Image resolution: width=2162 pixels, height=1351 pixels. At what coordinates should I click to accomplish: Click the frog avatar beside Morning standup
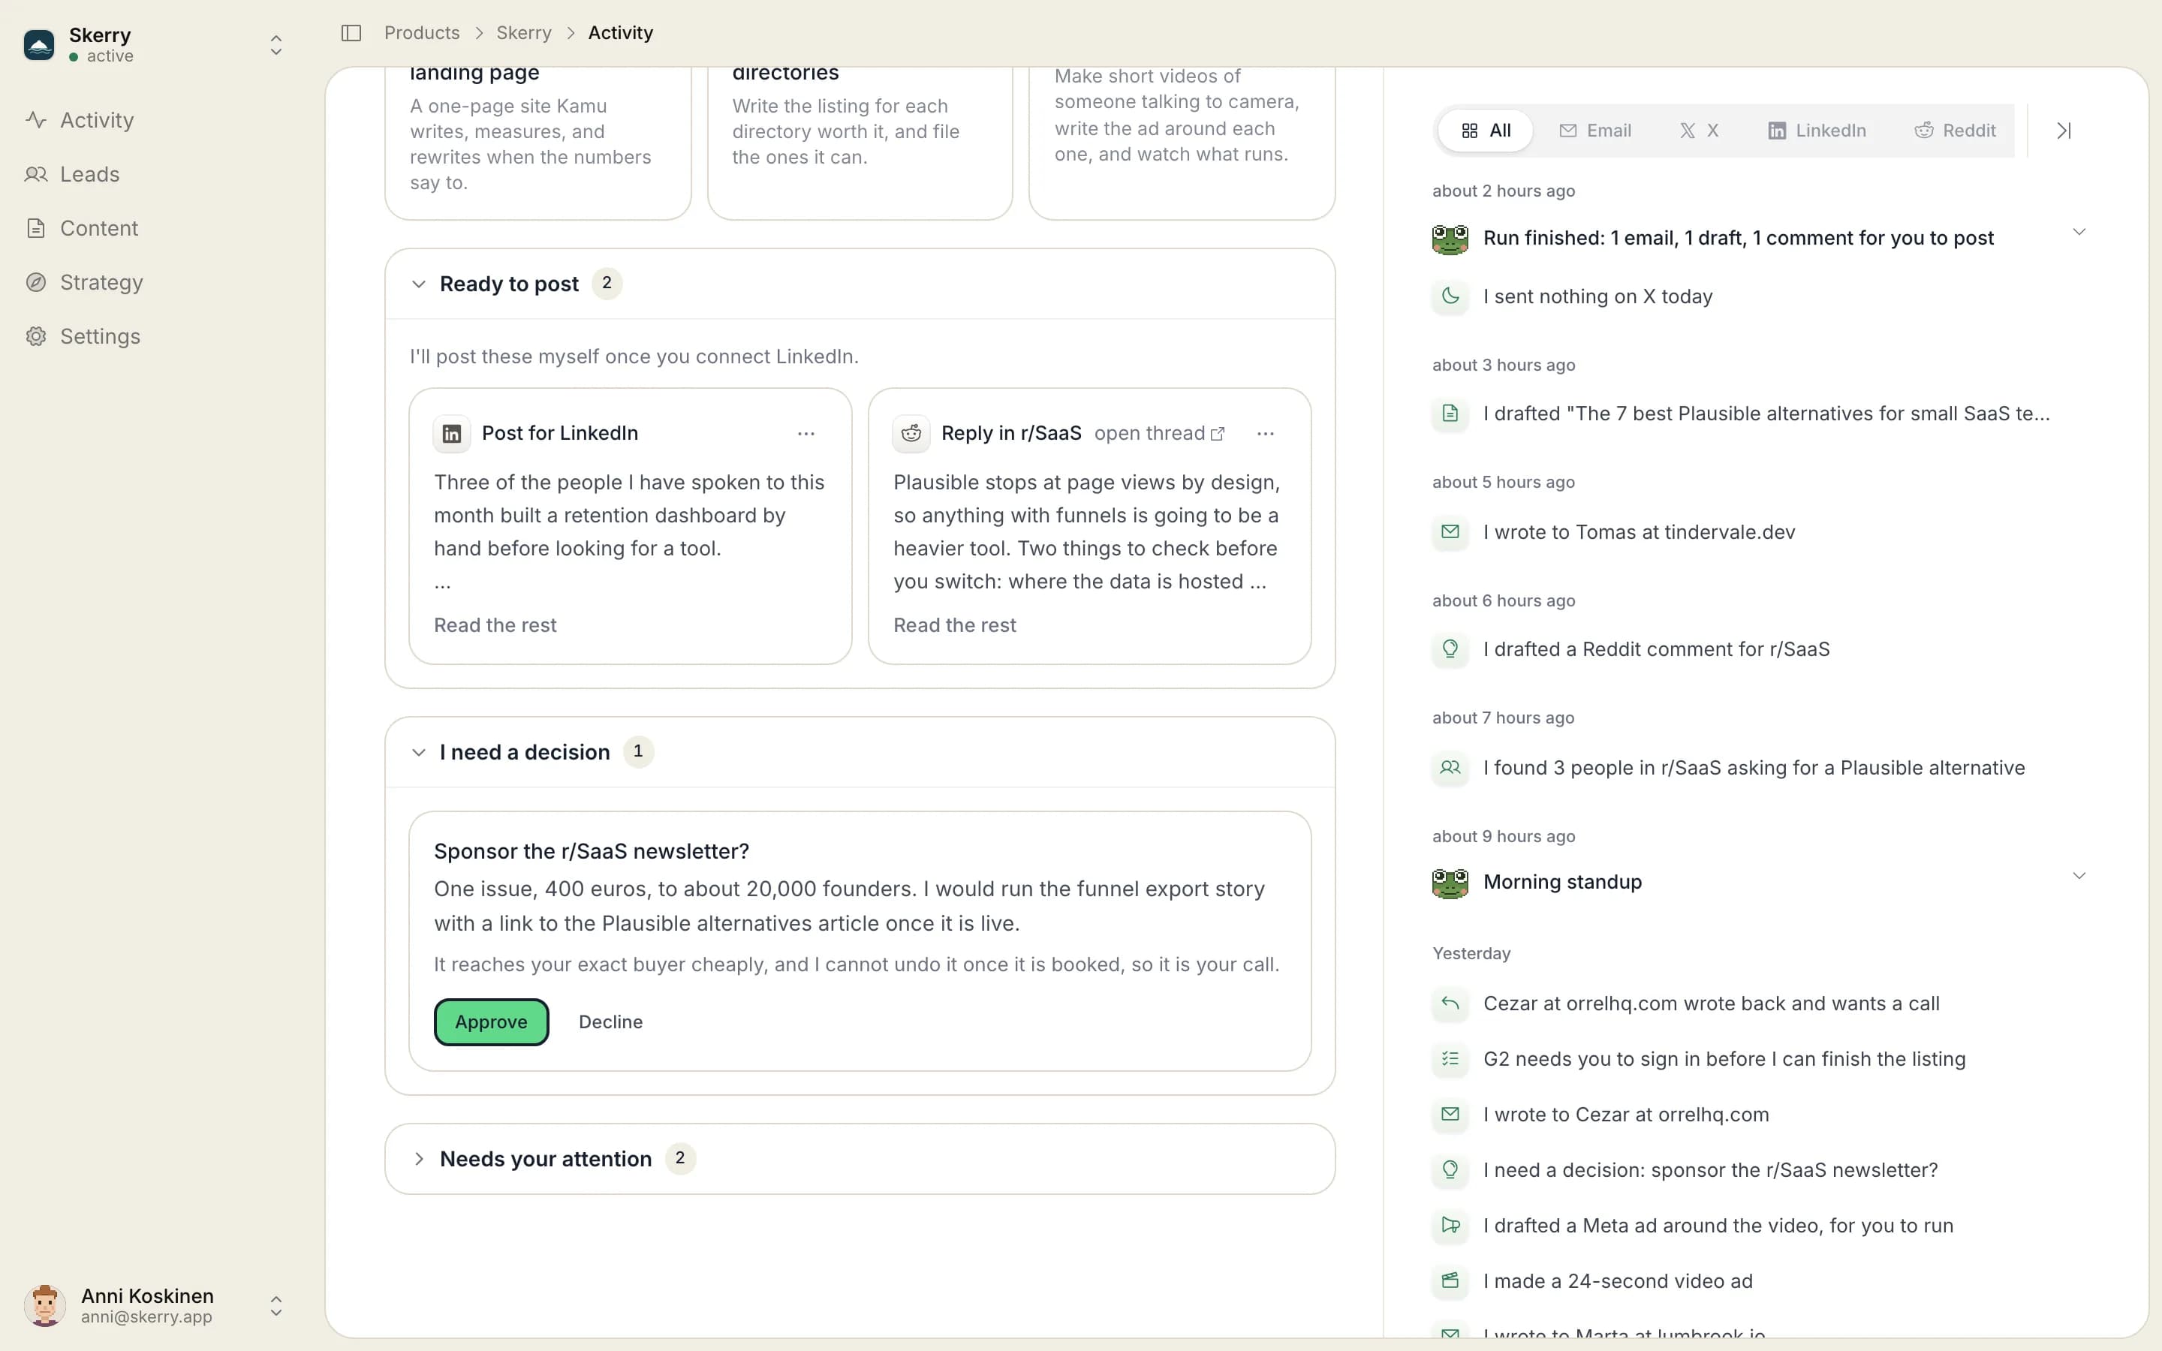[x=1450, y=883]
